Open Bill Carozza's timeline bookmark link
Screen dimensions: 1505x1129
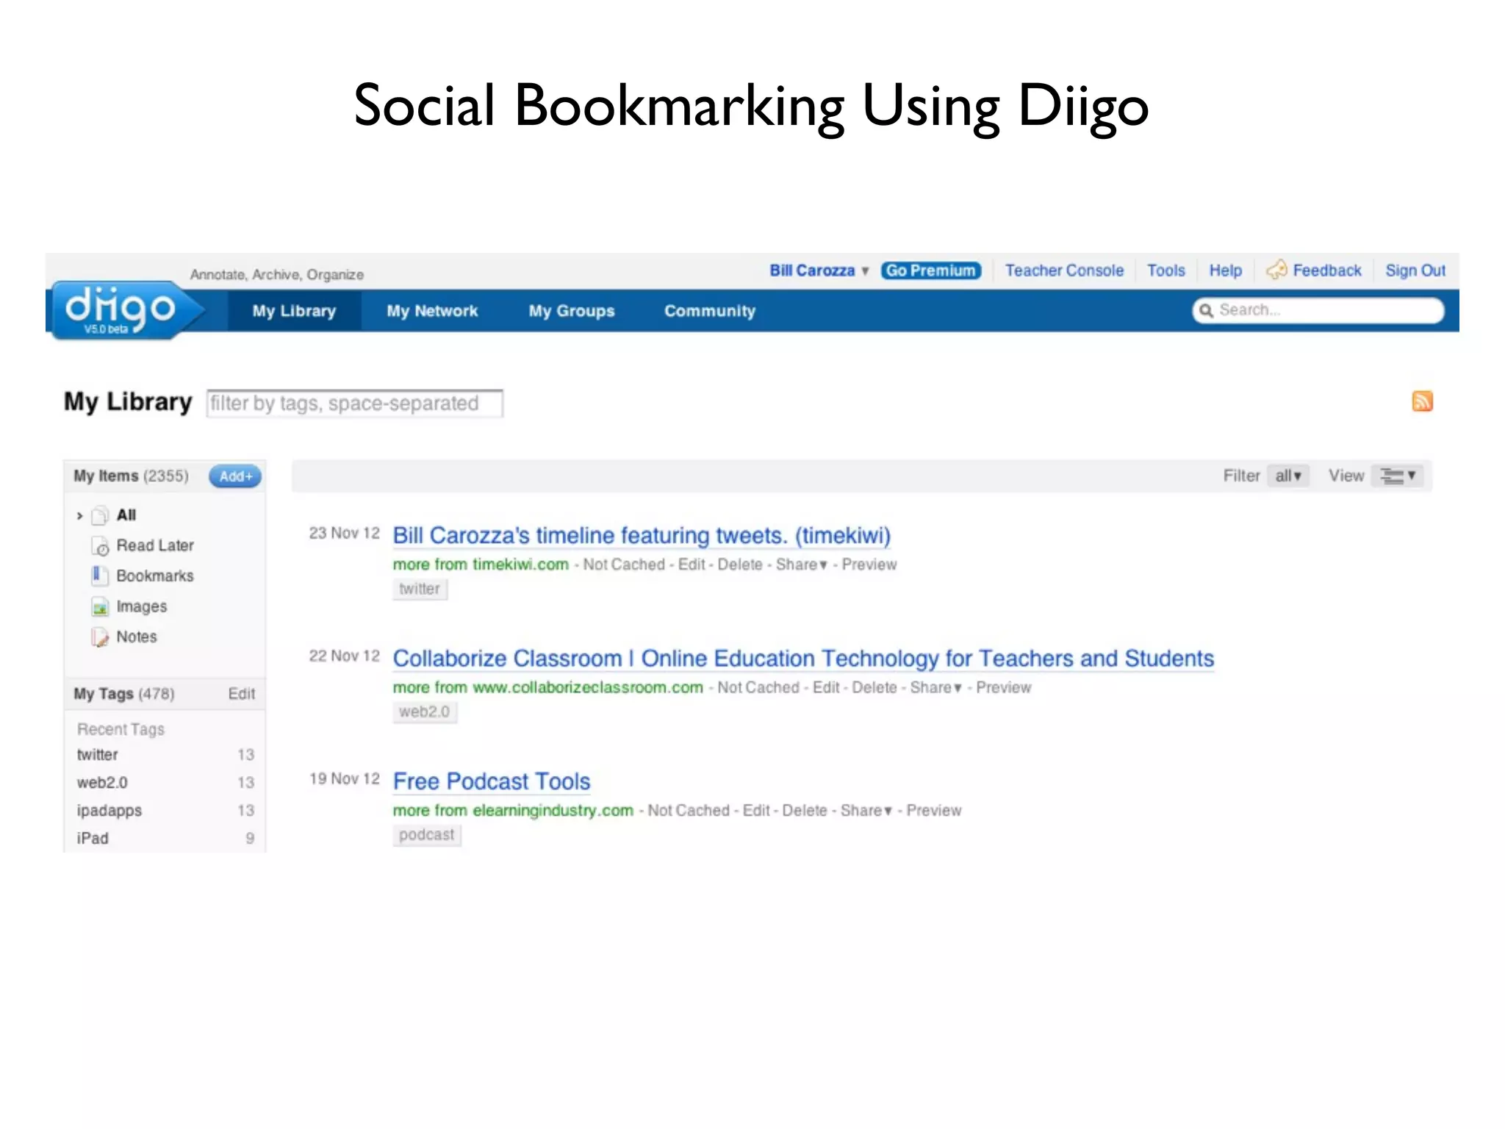point(642,535)
